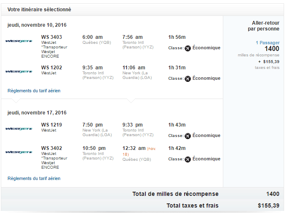The height and width of the screenshot is (213, 287).
Task: Click Votre itinéraire sélectionné header
Action: 39,10
